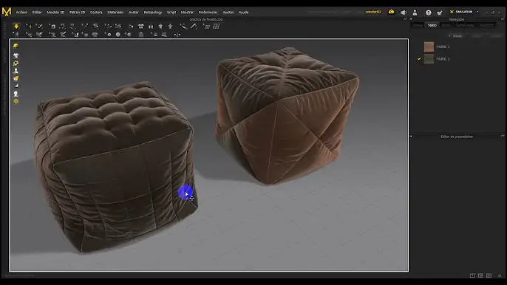Open the user account icon
This screenshot has width=507, height=285.
pyautogui.click(x=415, y=13)
